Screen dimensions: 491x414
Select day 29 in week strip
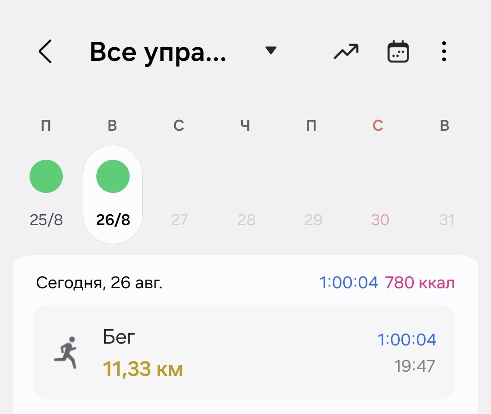click(313, 220)
